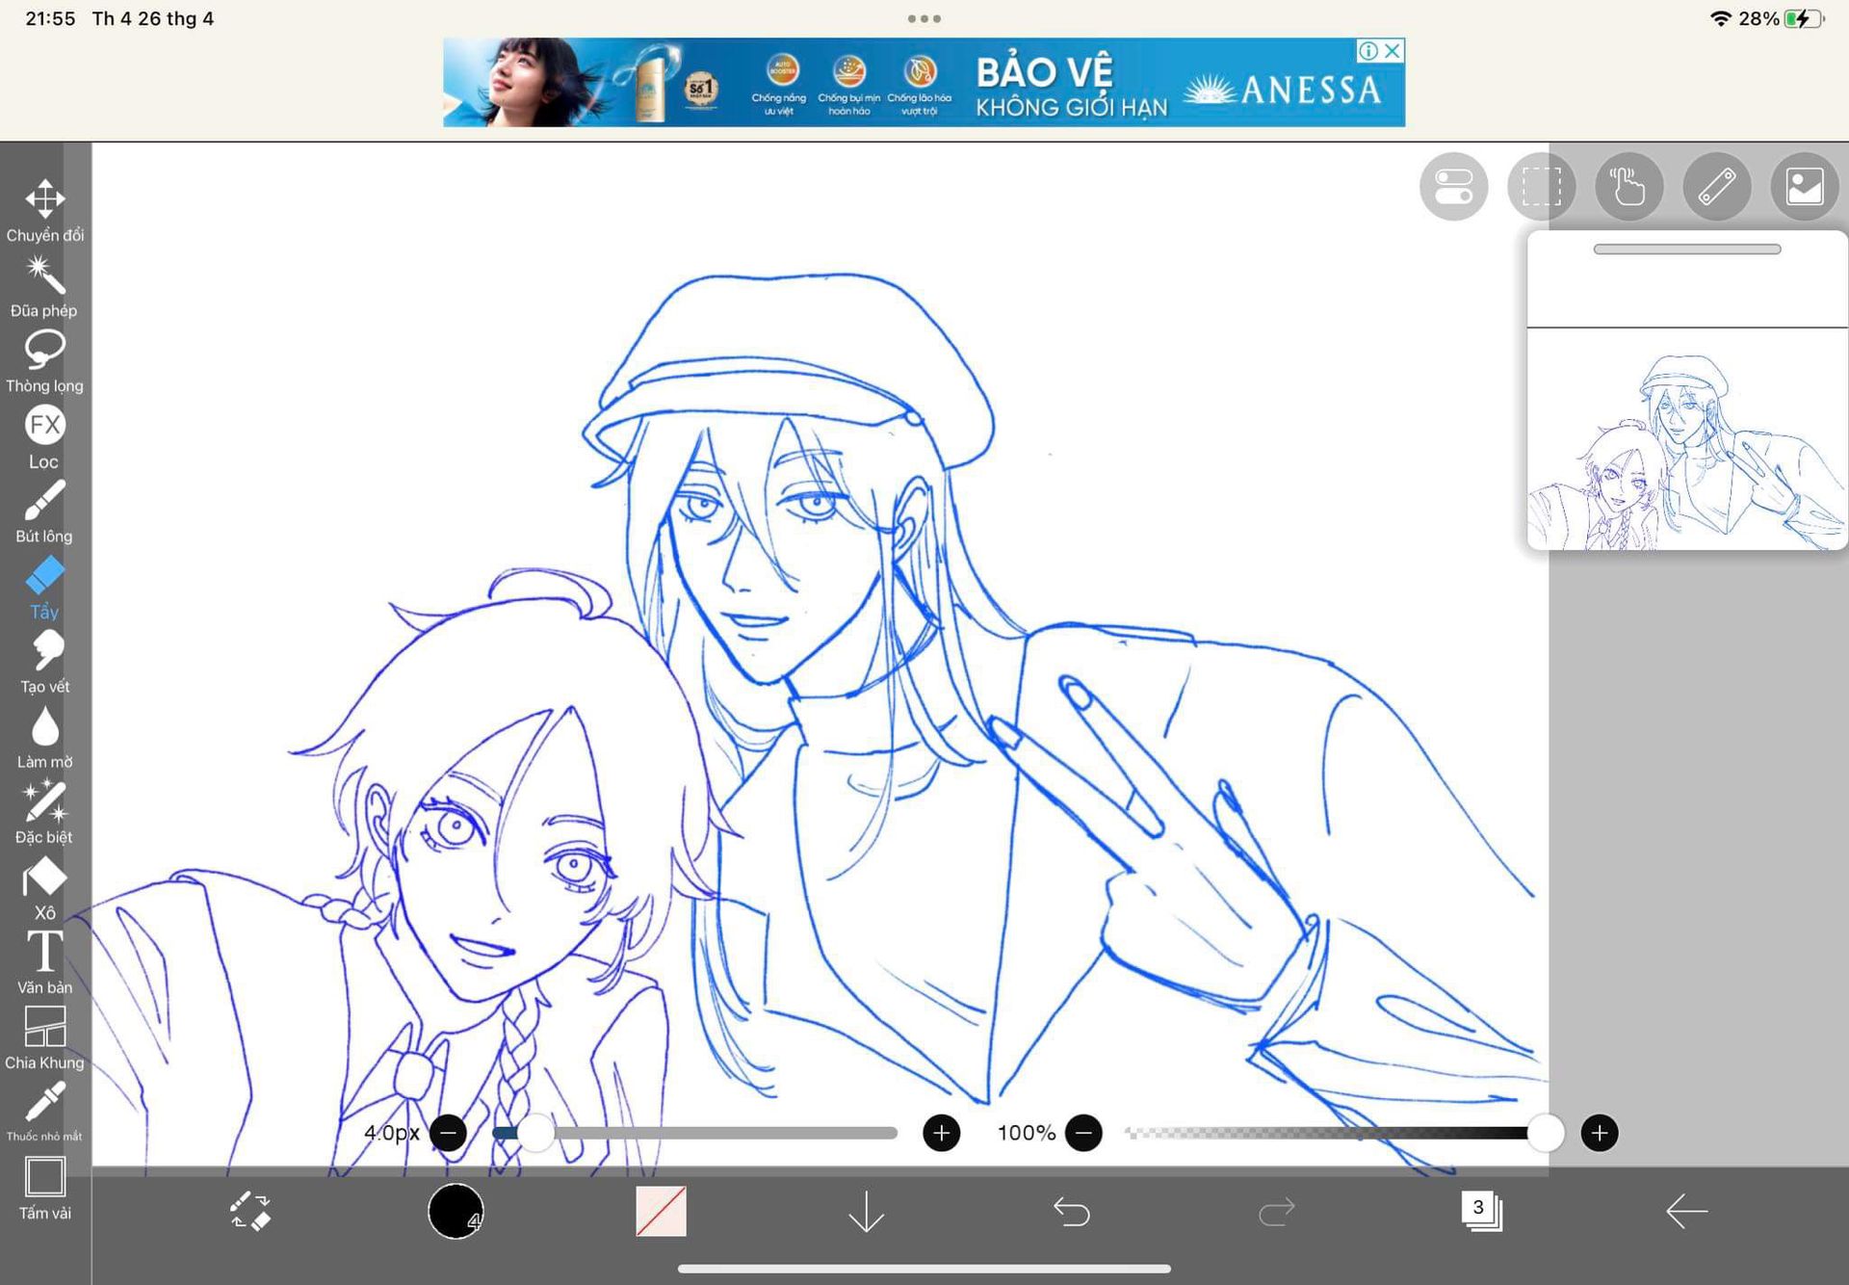Open the ruler tool menu
Viewport: 1849px width, 1285px height.
coord(1716,187)
